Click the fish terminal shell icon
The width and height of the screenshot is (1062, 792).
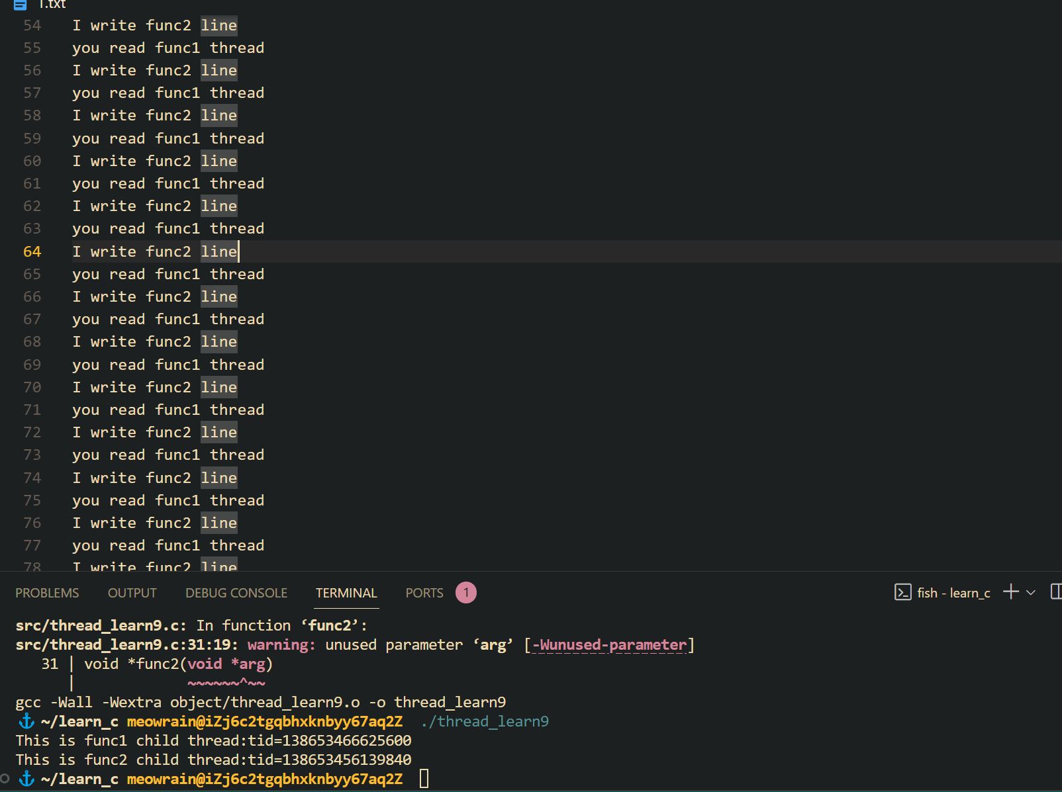pos(902,592)
